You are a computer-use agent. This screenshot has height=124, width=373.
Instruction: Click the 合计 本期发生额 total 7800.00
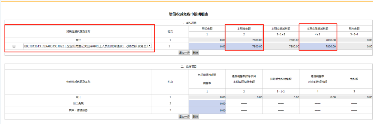tap(257, 40)
